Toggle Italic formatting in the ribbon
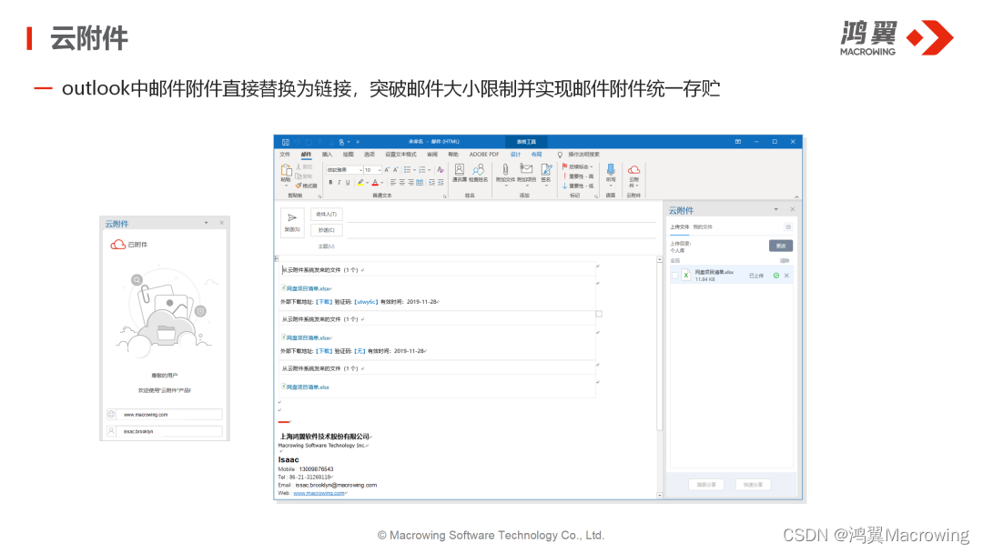 click(339, 182)
